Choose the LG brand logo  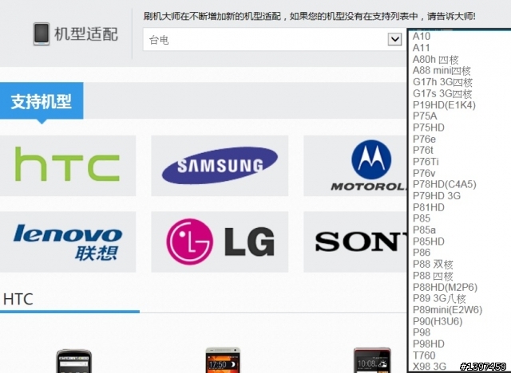tap(220, 241)
